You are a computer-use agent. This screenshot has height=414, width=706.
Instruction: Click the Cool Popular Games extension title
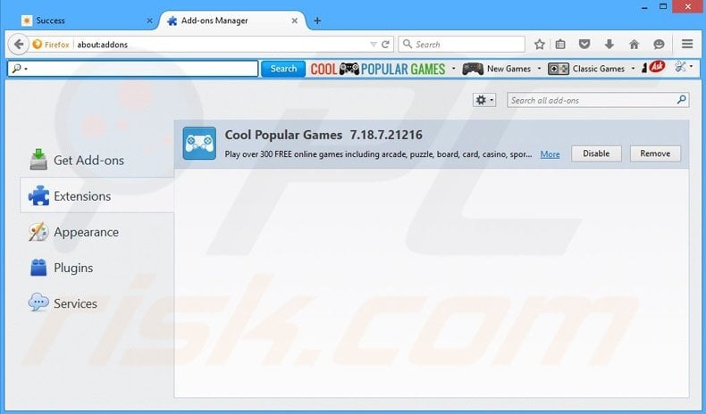[283, 135]
